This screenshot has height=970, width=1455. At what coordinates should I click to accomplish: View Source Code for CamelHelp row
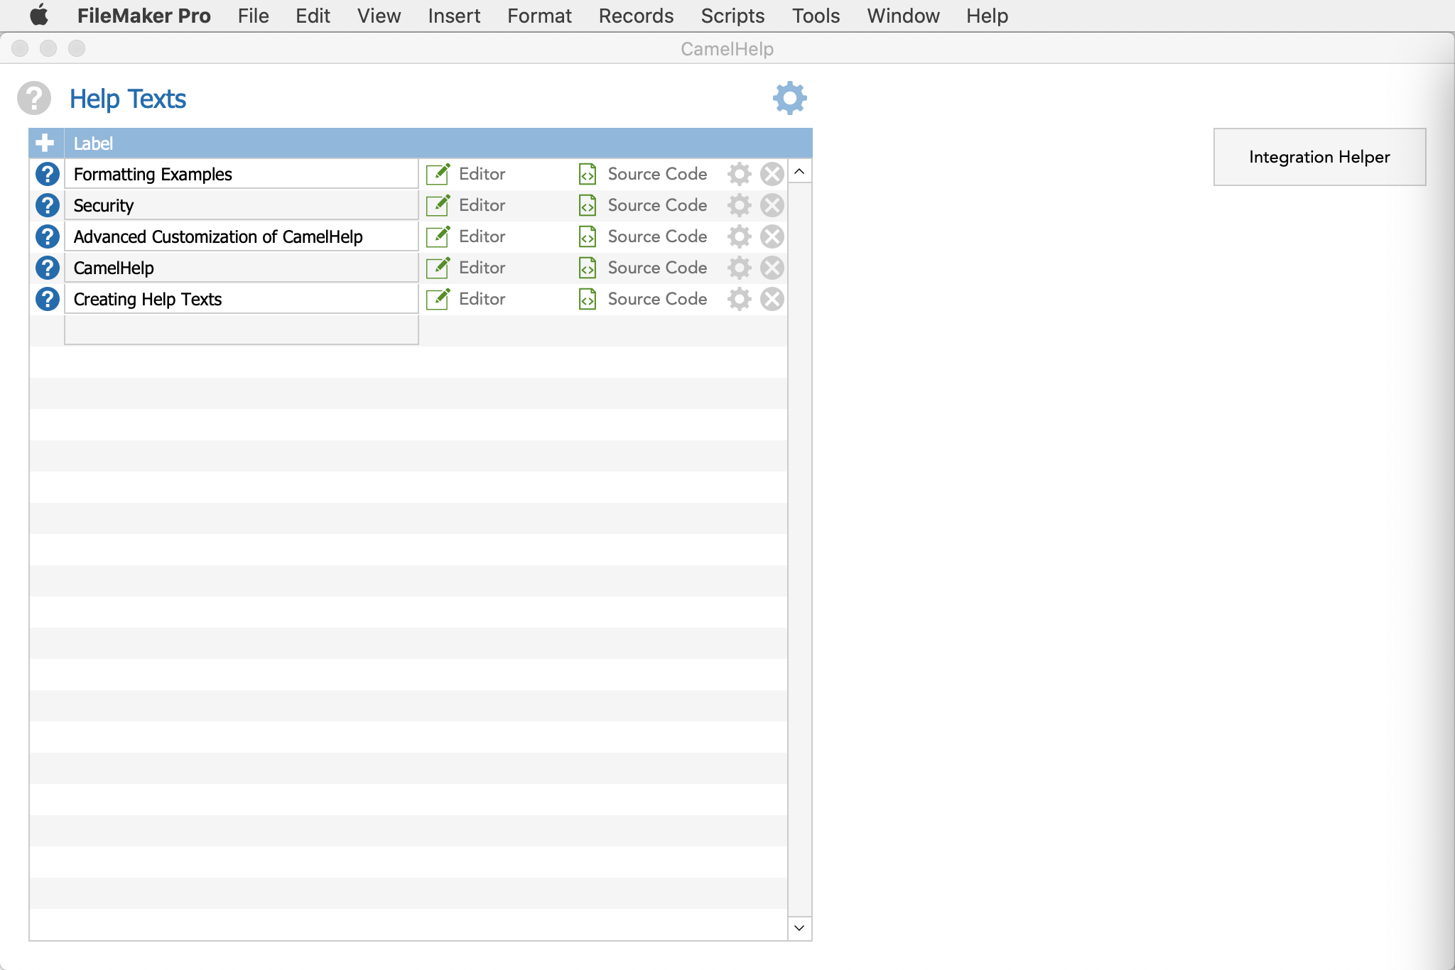coord(643,268)
